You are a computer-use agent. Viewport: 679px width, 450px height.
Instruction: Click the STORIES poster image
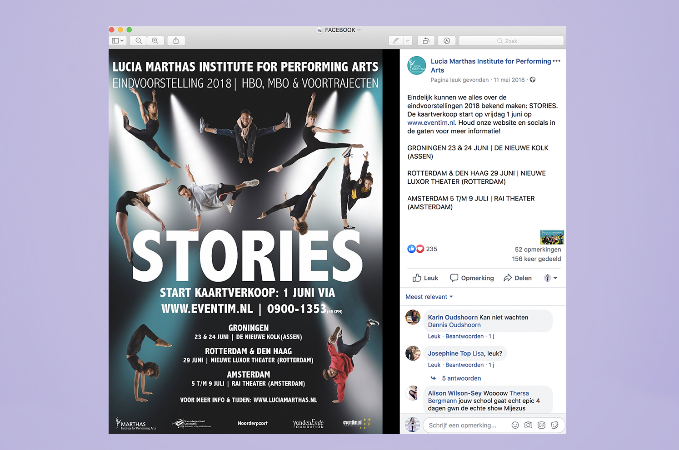[x=245, y=241]
